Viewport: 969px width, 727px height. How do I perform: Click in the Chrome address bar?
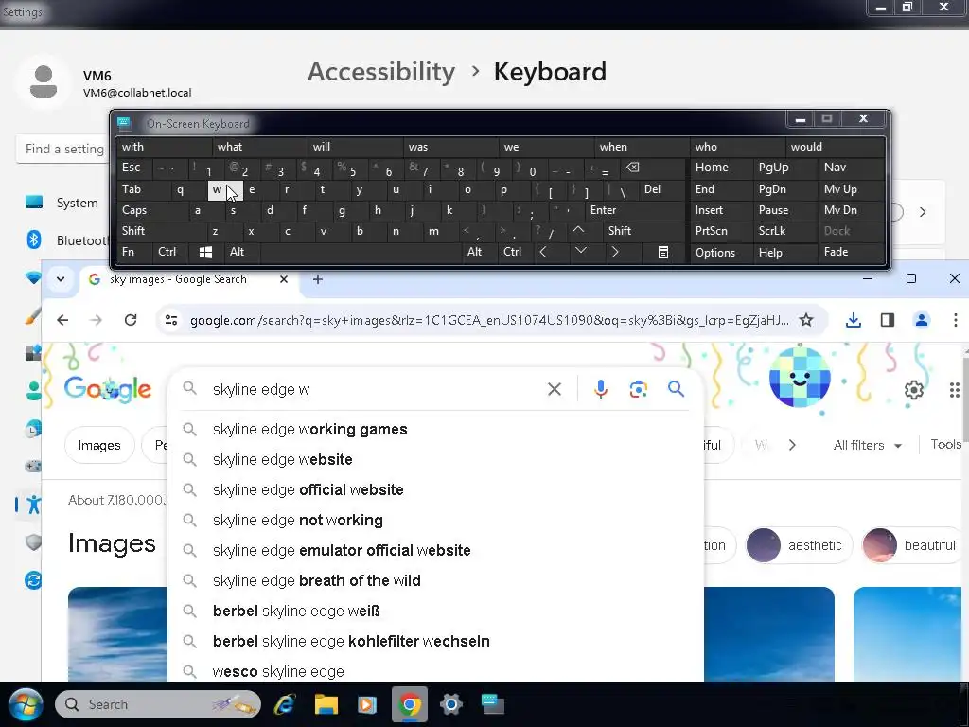[x=488, y=320]
